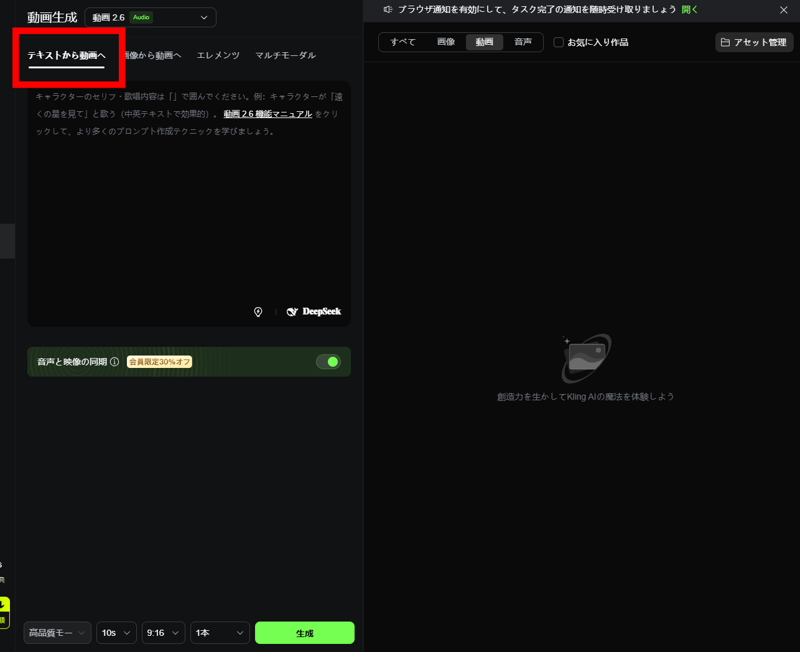The height and width of the screenshot is (652, 800).
Task: Switch to the エレメンツ tab
Action: (218, 55)
